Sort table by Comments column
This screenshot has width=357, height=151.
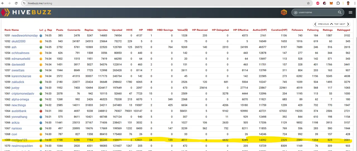(x=74, y=30)
